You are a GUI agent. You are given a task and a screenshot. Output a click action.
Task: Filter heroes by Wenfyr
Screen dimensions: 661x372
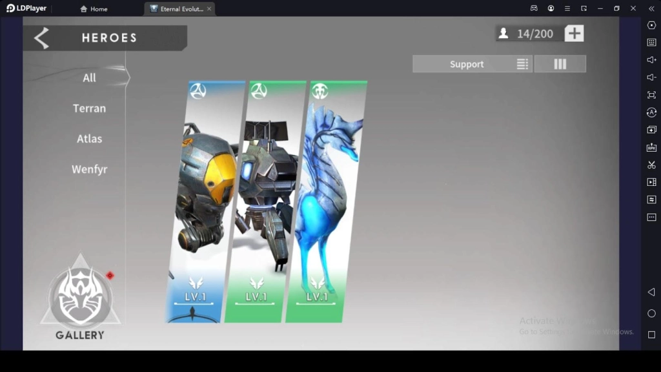89,169
